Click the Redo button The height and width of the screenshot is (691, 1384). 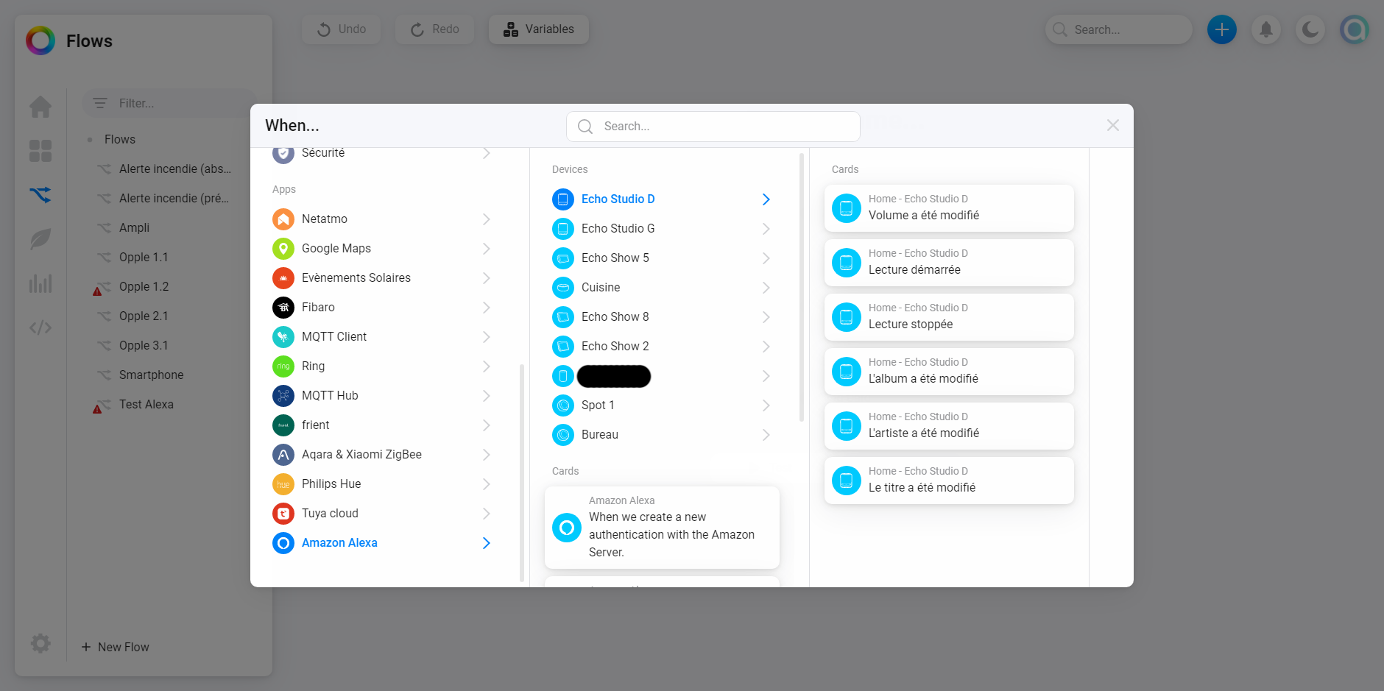click(x=435, y=29)
